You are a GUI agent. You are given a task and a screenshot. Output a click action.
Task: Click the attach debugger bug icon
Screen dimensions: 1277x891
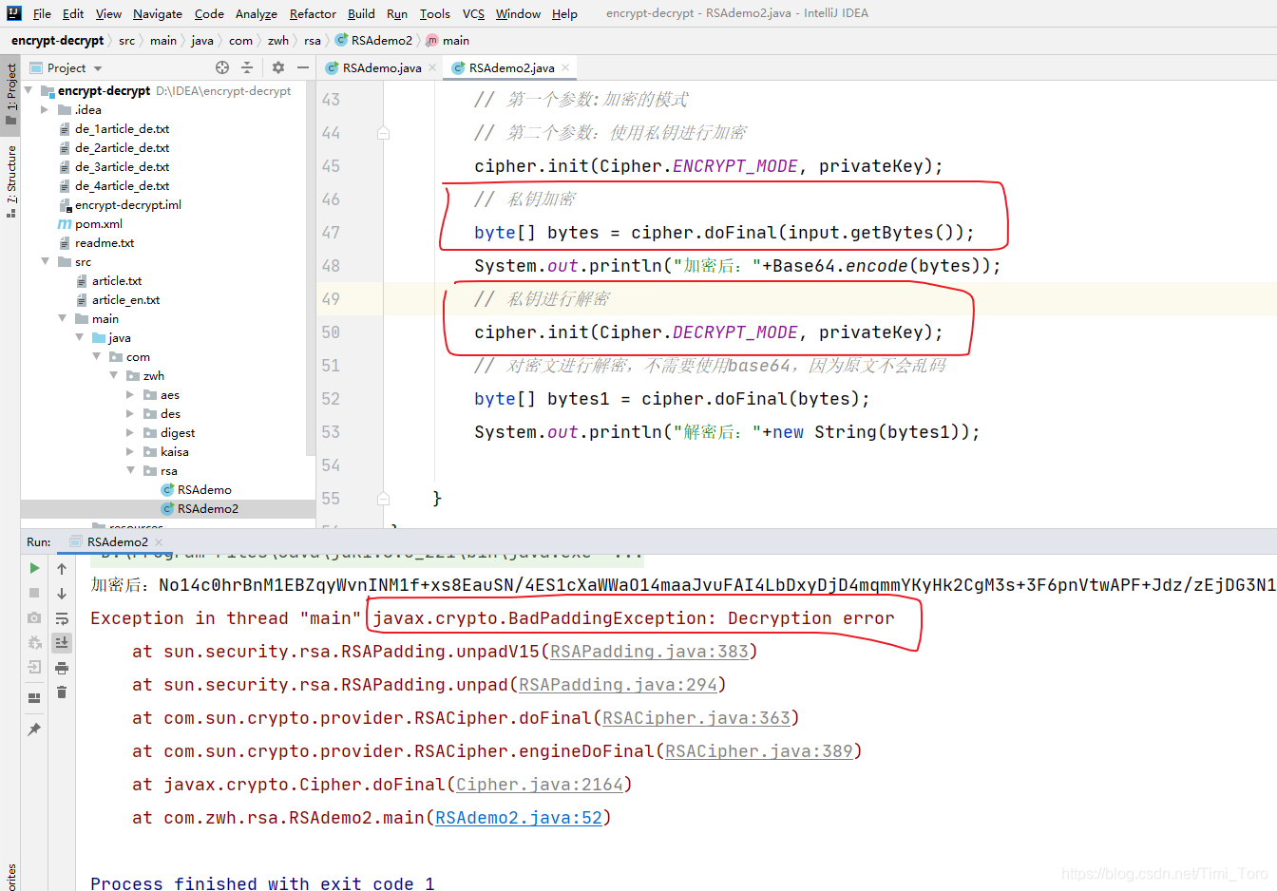[34, 642]
